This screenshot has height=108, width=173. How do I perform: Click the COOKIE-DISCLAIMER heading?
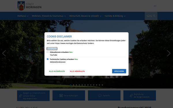[x=59, y=37]
